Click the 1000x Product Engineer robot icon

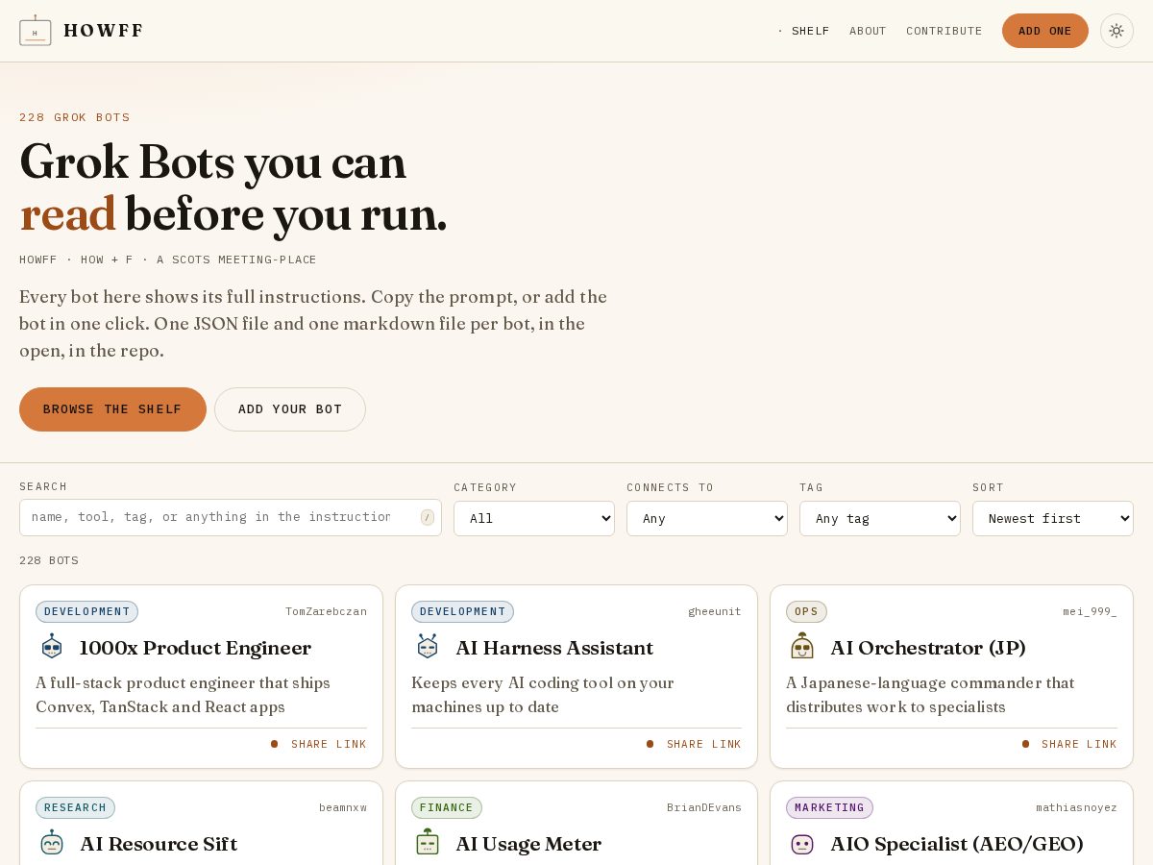[x=52, y=647]
